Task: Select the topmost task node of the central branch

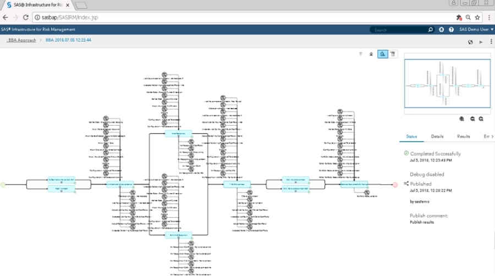Action: point(178,133)
